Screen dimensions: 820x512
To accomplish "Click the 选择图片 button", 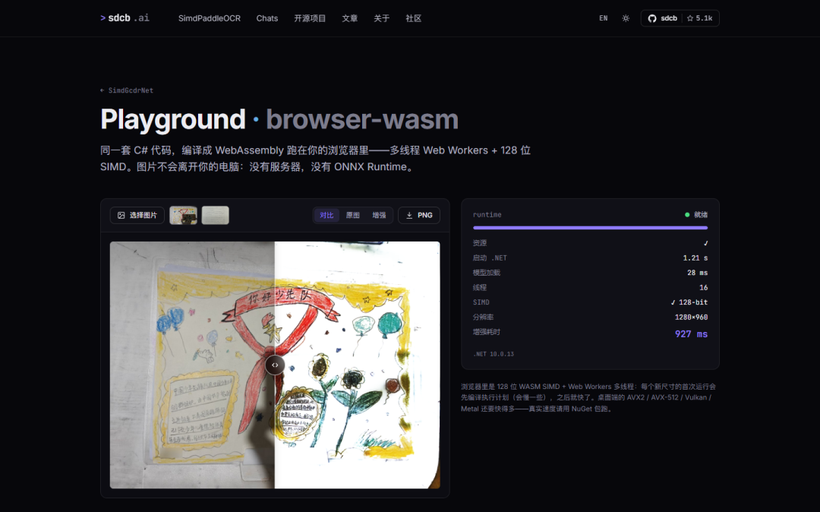I will (x=137, y=216).
